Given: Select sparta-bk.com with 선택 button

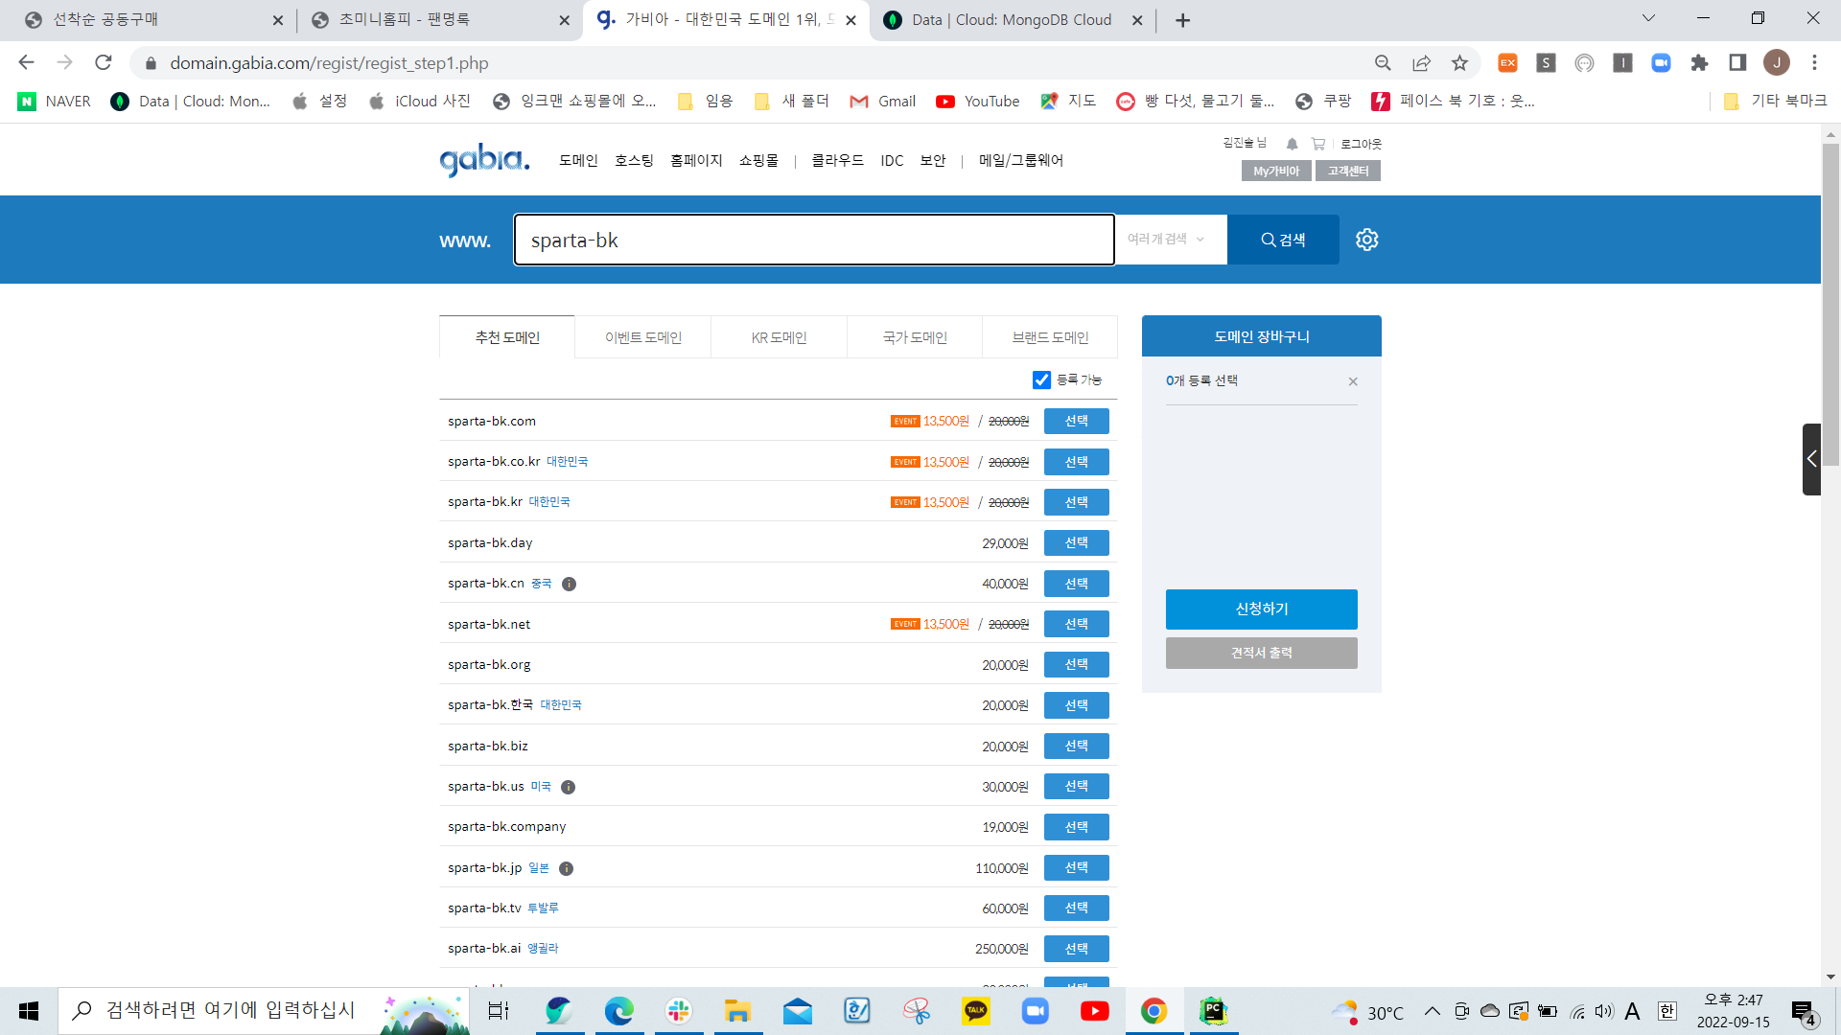Looking at the screenshot, I should (1076, 422).
